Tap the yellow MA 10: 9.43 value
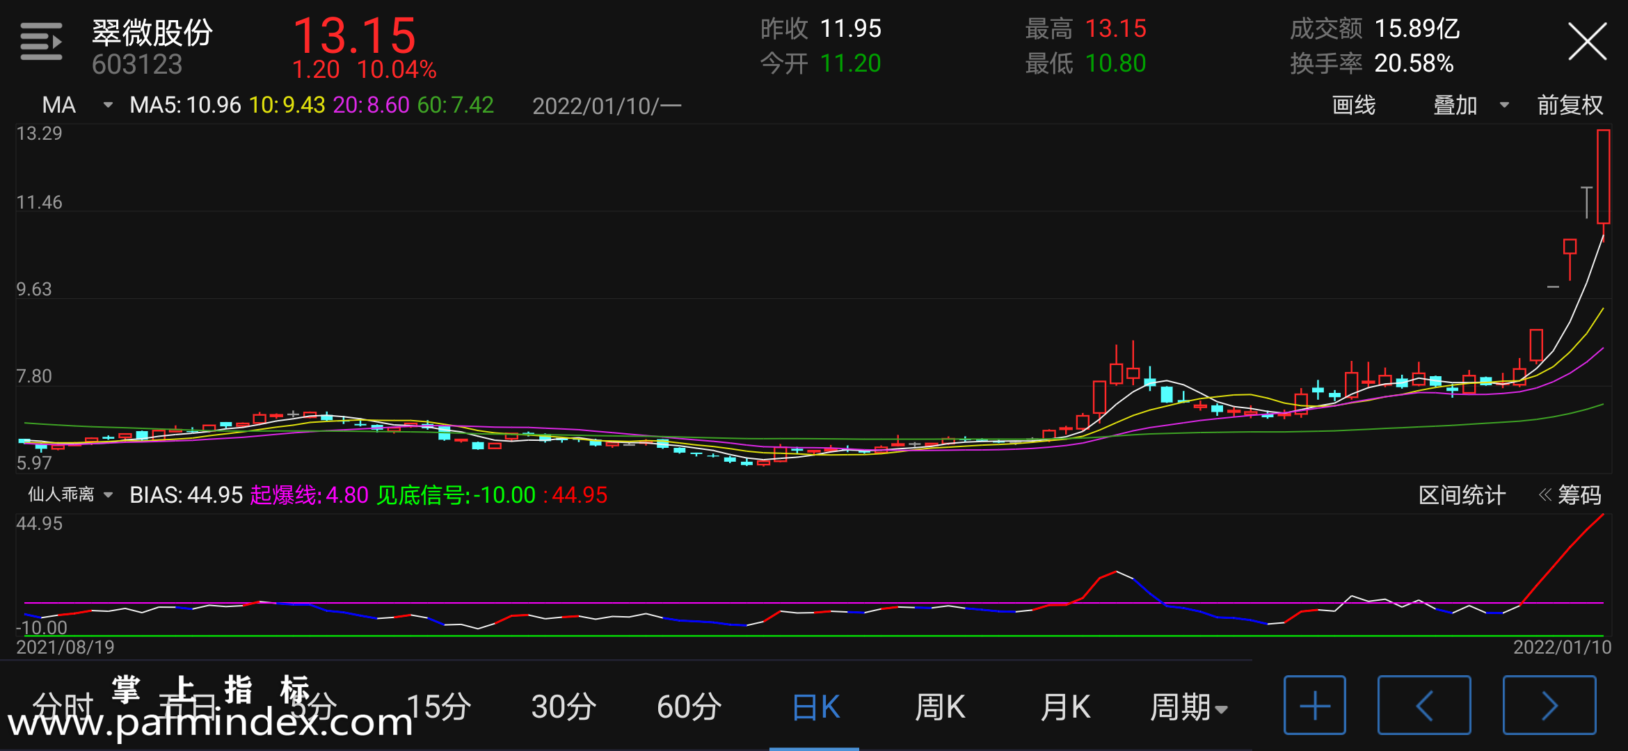The width and height of the screenshot is (1628, 751). (x=287, y=105)
